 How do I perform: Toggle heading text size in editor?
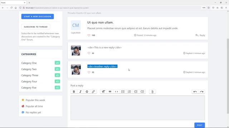tap(103, 92)
